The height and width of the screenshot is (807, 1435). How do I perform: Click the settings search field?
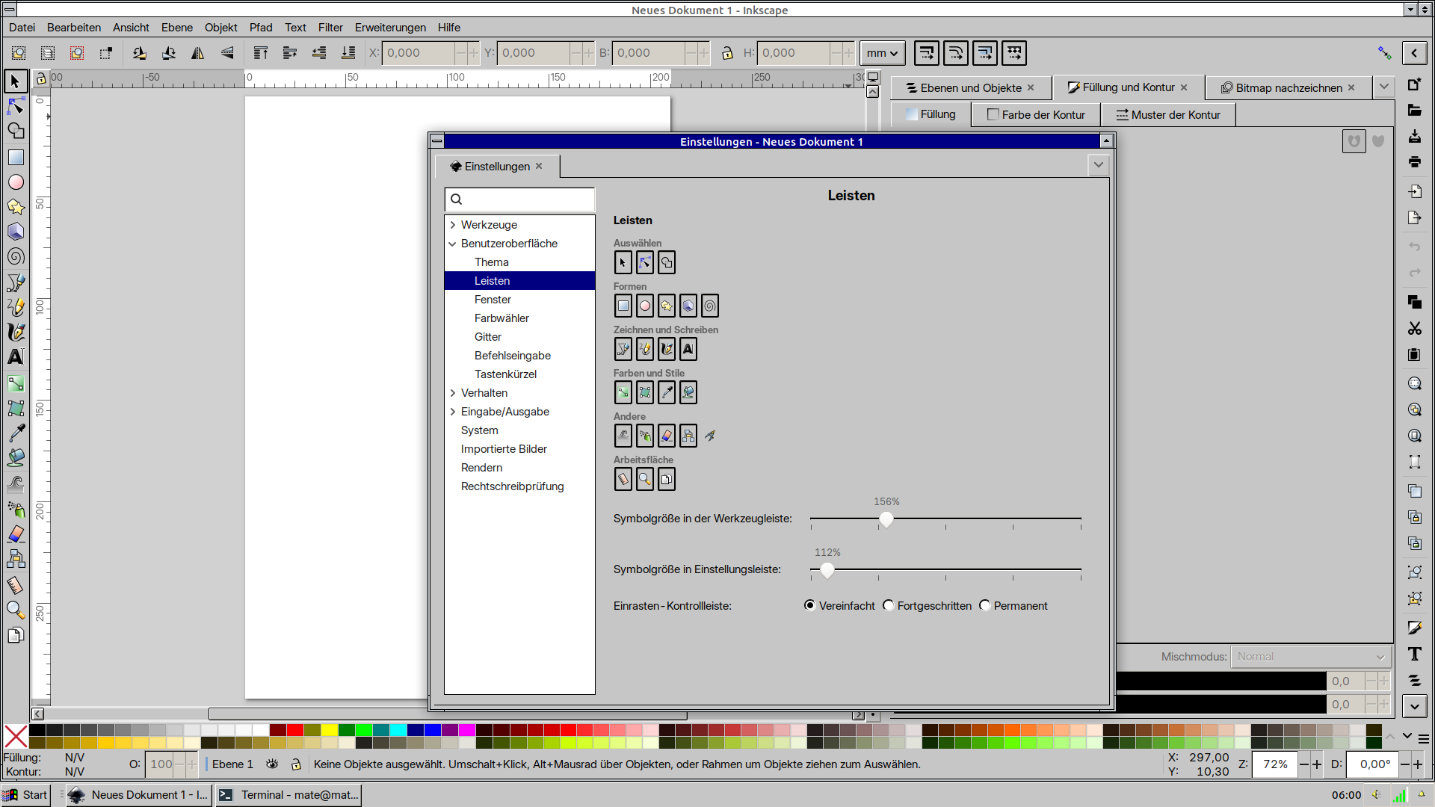[x=520, y=199]
